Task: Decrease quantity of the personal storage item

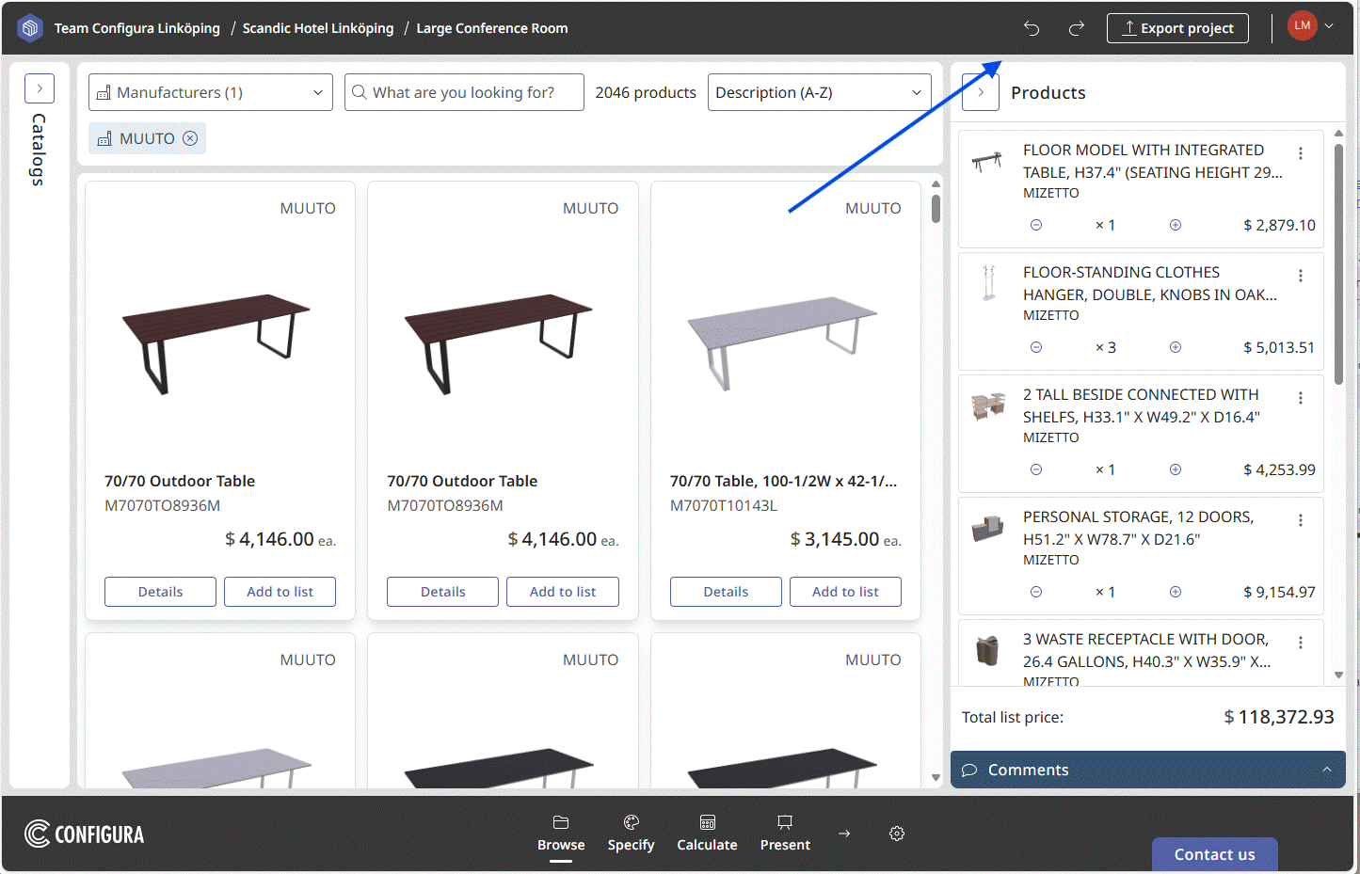Action: click(x=1035, y=592)
